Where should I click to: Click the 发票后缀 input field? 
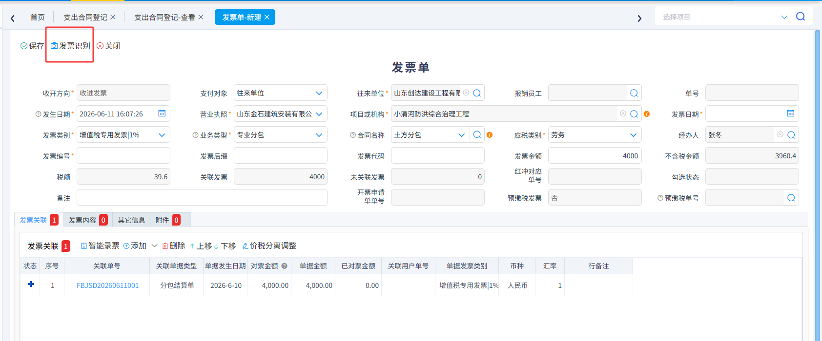click(x=281, y=156)
